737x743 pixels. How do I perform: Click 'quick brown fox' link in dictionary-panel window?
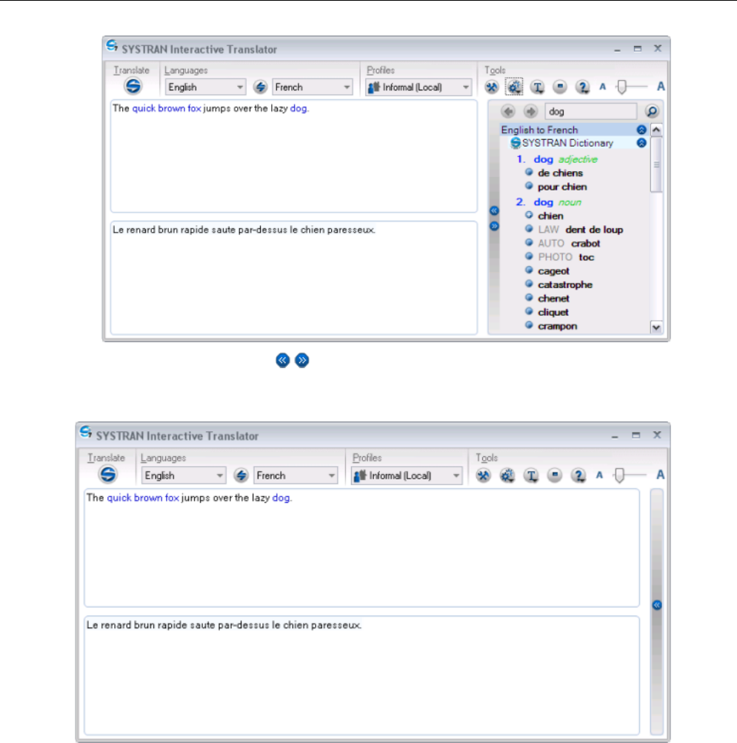coord(167,108)
